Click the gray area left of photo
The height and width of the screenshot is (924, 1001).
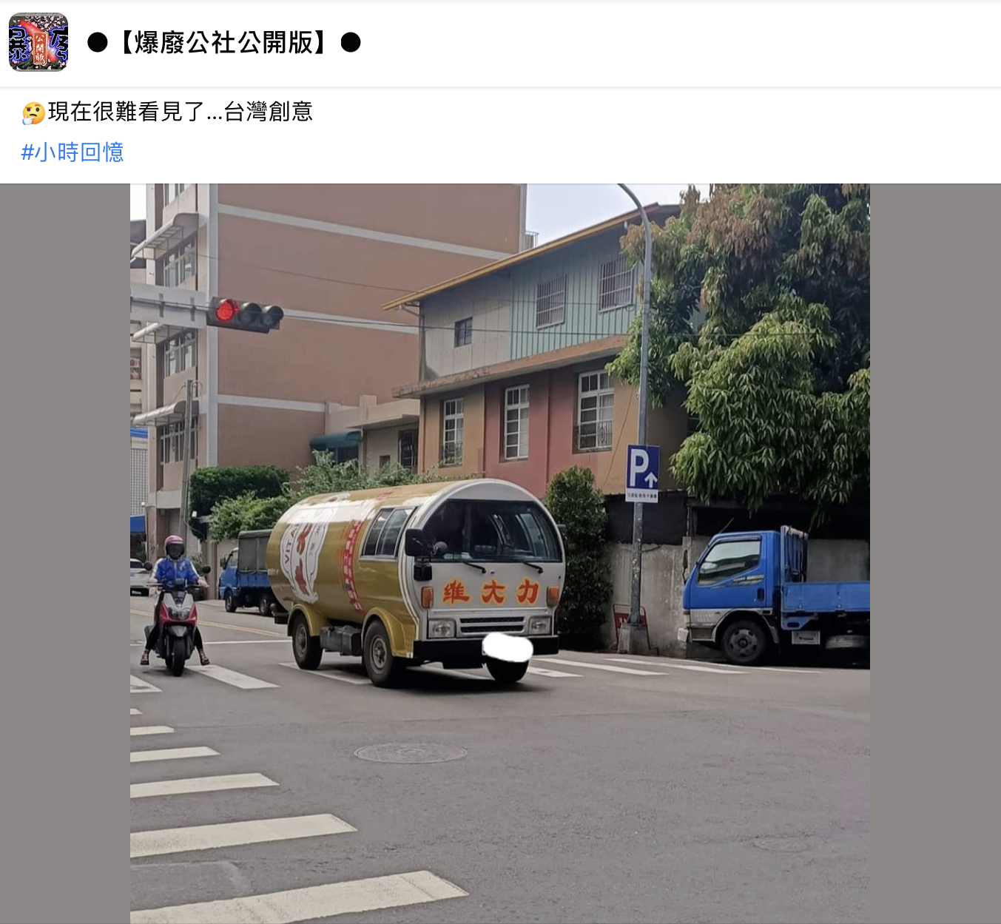pyautogui.click(x=65, y=553)
